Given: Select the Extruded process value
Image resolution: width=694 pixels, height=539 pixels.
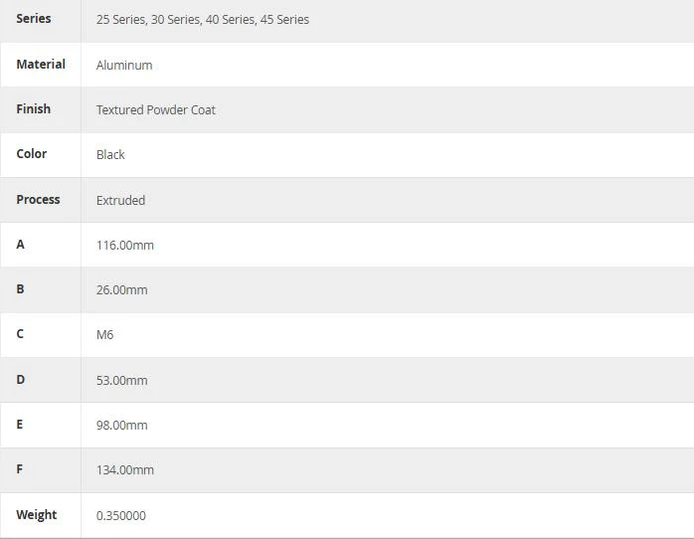Looking at the screenshot, I should [121, 200].
